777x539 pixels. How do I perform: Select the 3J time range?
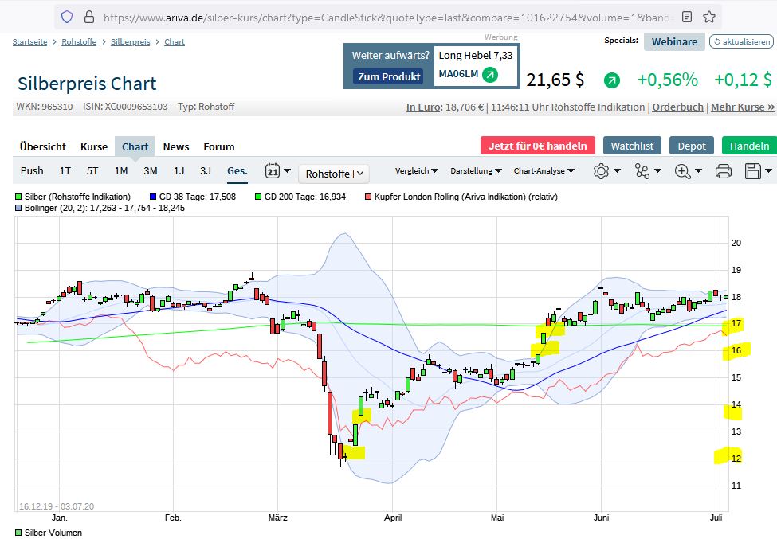206,170
